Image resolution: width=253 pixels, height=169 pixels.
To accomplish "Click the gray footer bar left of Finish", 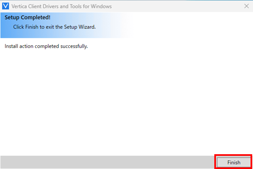I will pos(107,162).
